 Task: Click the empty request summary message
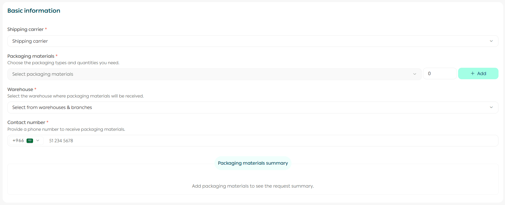(x=253, y=186)
